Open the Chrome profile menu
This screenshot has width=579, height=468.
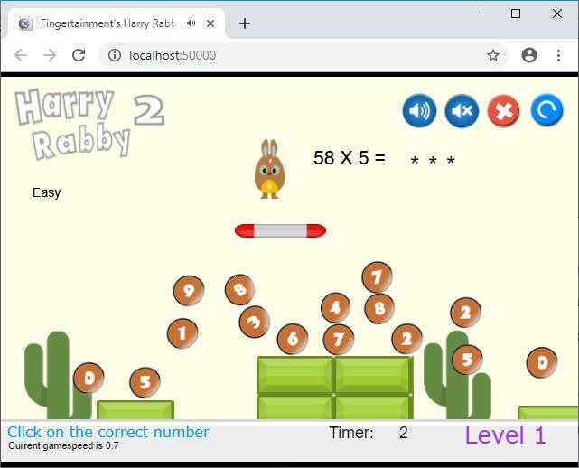529,55
